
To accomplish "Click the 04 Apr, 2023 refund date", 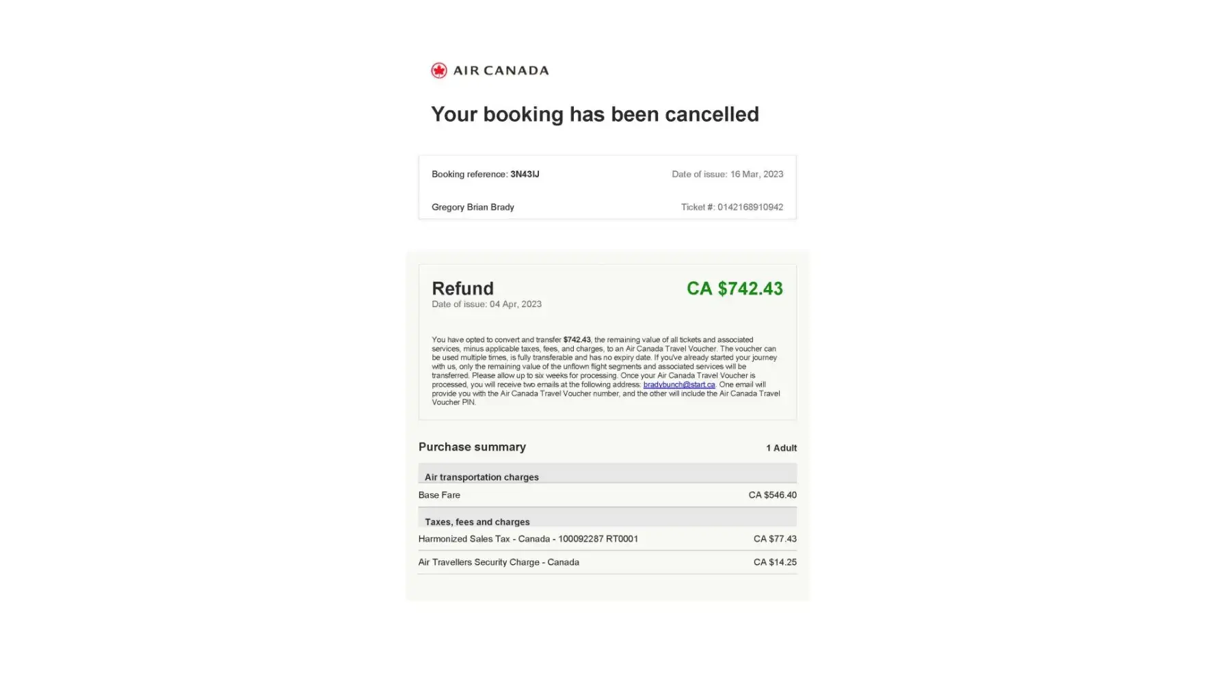I will (515, 304).
